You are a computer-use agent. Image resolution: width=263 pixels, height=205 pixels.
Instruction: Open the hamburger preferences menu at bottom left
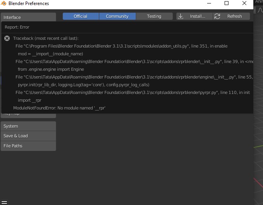(4, 203)
